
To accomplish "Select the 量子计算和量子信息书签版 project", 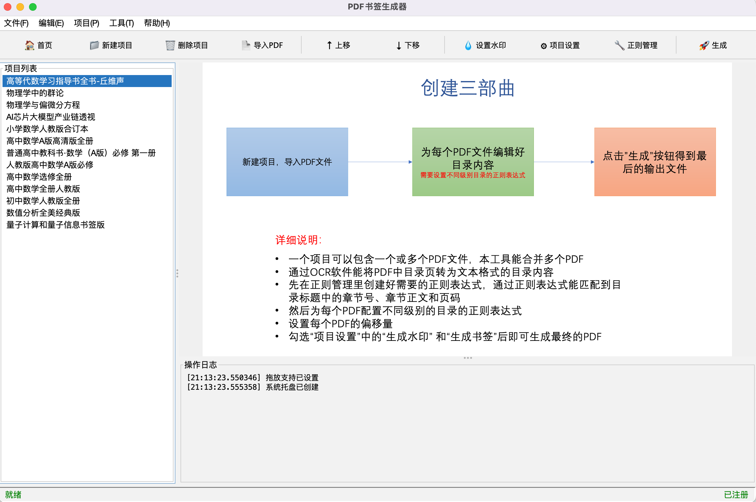I will [56, 225].
